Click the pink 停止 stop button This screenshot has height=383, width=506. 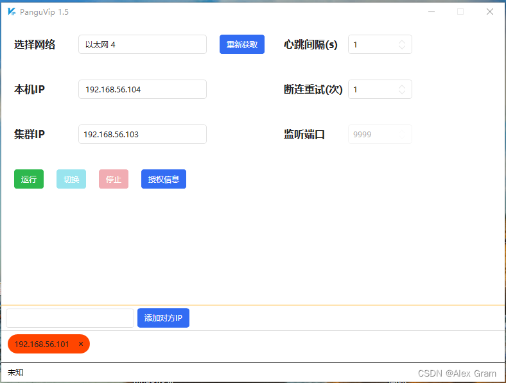tap(114, 179)
